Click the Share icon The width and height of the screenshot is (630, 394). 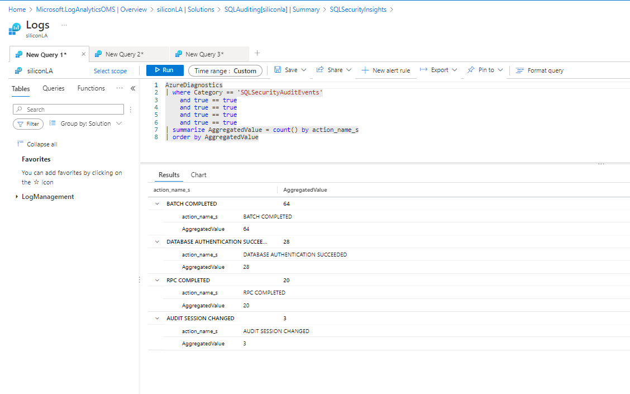320,69
